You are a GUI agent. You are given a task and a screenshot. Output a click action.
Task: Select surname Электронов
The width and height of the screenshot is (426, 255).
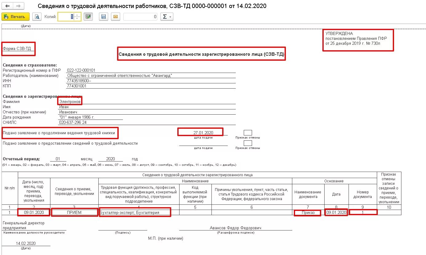tap(70, 101)
